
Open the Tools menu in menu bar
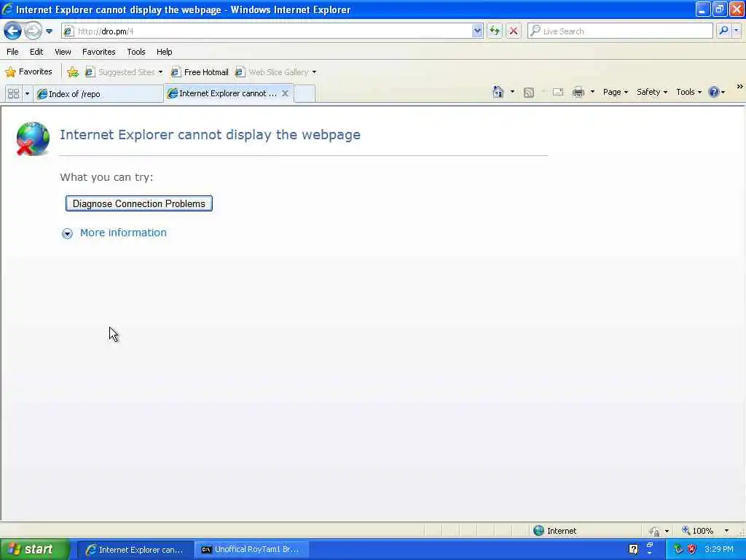tap(136, 52)
